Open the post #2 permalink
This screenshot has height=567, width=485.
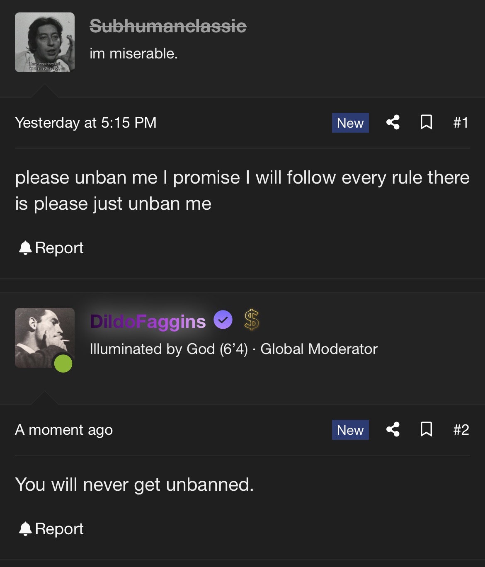461,430
